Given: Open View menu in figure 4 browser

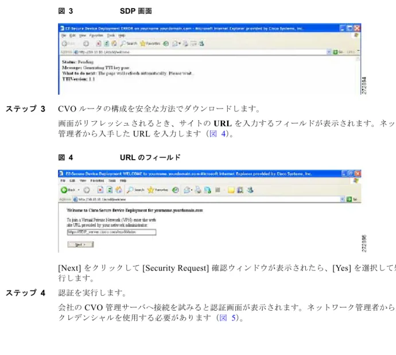Looking at the screenshot, I should point(83,180).
